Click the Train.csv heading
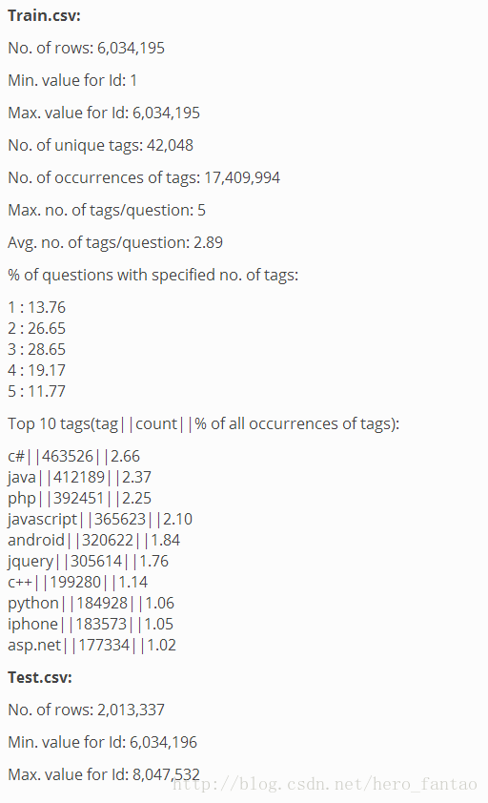 [x=44, y=15]
